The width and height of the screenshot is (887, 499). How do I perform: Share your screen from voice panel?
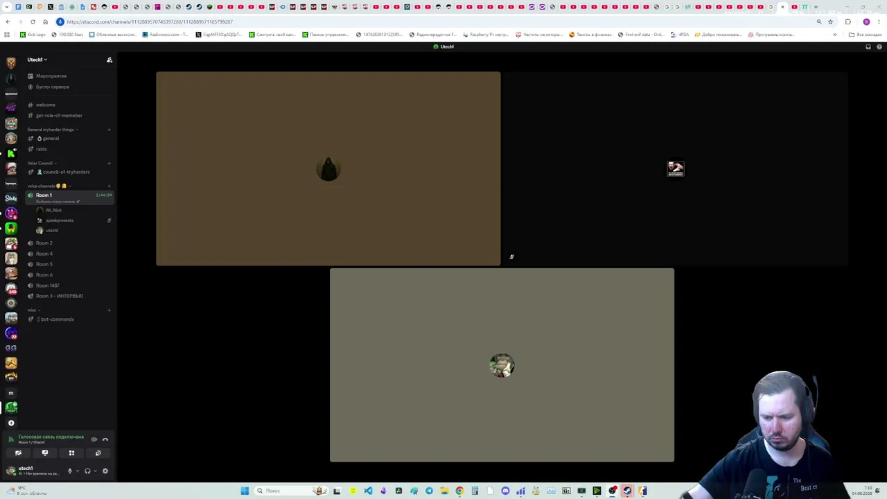click(45, 453)
